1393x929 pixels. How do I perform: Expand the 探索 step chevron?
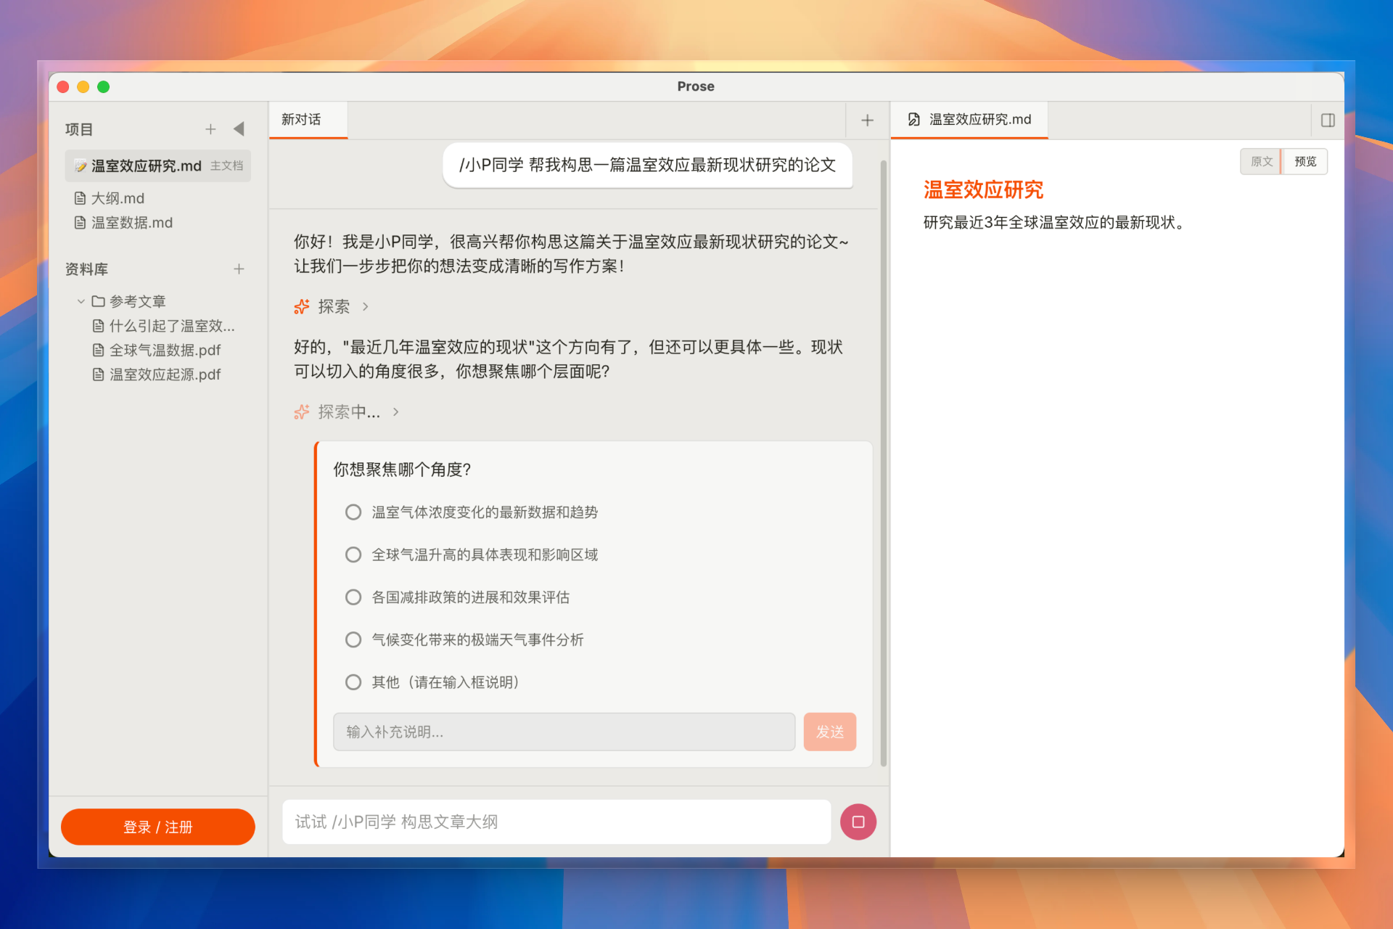pyautogui.click(x=366, y=306)
